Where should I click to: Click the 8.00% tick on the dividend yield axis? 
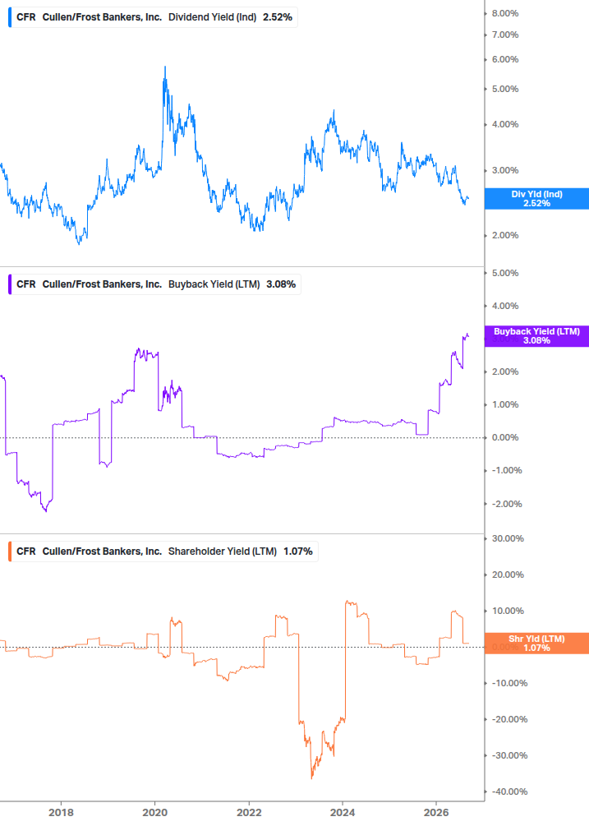coord(504,13)
